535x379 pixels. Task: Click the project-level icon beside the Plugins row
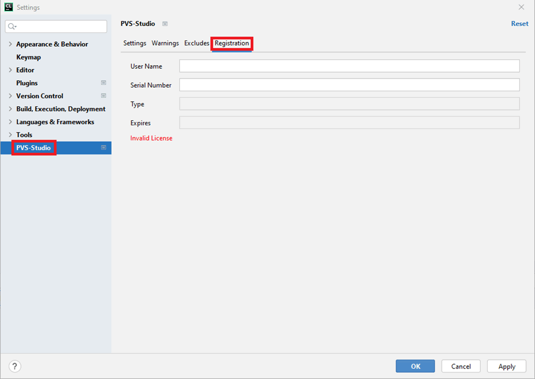[103, 83]
